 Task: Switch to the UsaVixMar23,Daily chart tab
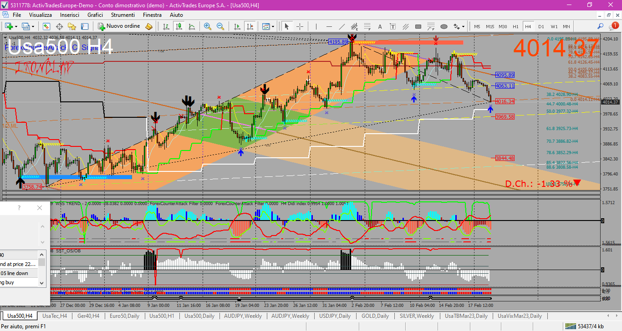point(520,316)
